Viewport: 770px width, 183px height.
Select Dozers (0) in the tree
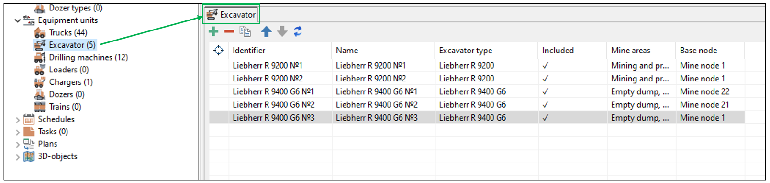(x=67, y=95)
